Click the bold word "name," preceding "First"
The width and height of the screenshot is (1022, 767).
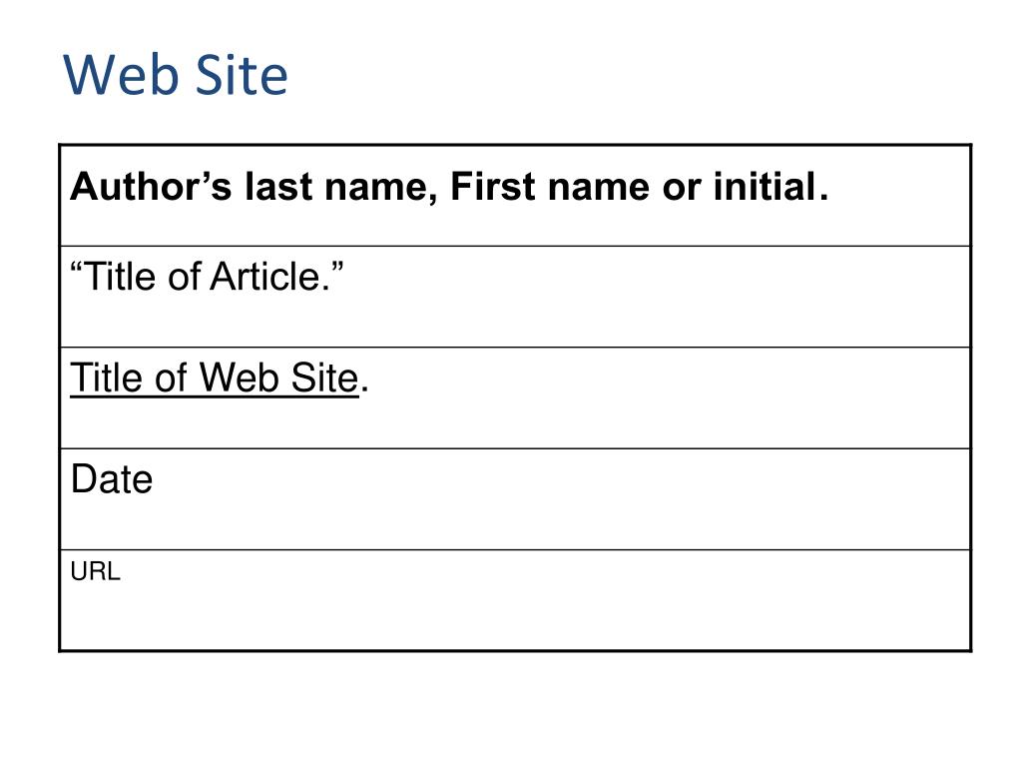point(381,189)
